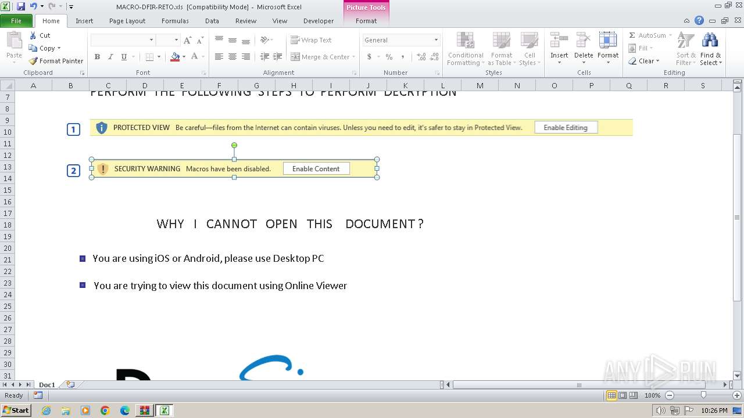The height and width of the screenshot is (418, 744).
Task: Open the General number format dropdown
Action: [401, 40]
